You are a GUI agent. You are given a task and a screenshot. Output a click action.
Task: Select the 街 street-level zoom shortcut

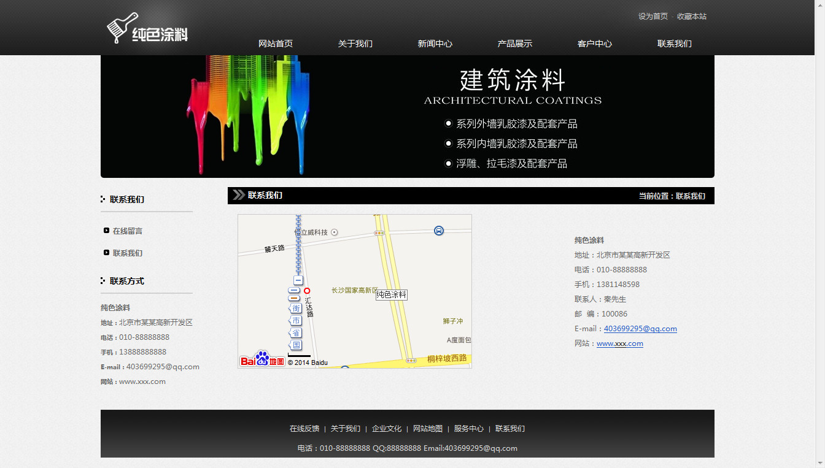click(x=296, y=308)
